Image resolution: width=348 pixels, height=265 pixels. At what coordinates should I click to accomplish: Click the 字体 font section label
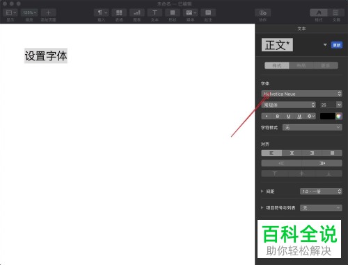click(x=265, y=83)
